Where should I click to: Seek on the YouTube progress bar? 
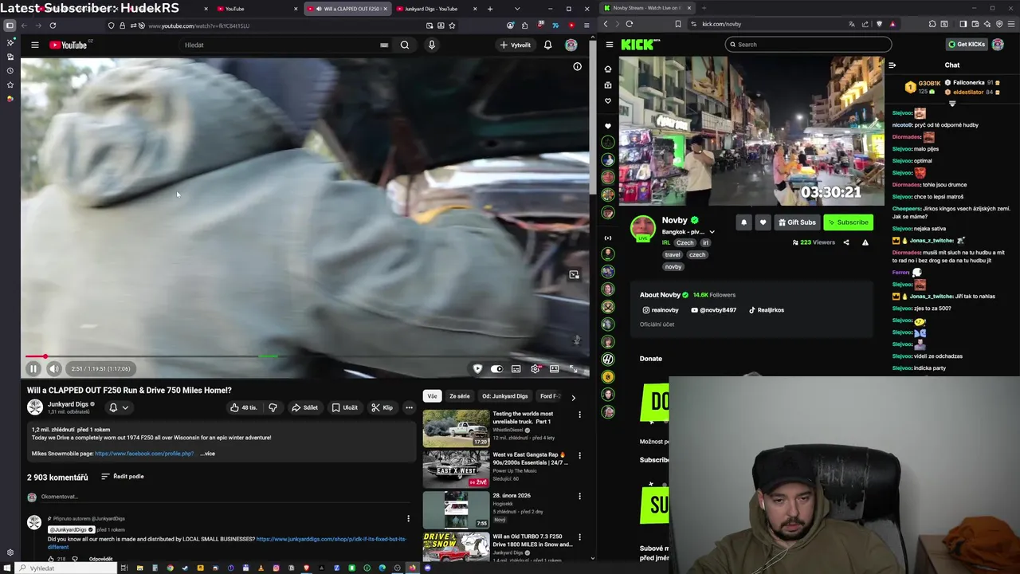pyautogui.click(x=304, y=356)
